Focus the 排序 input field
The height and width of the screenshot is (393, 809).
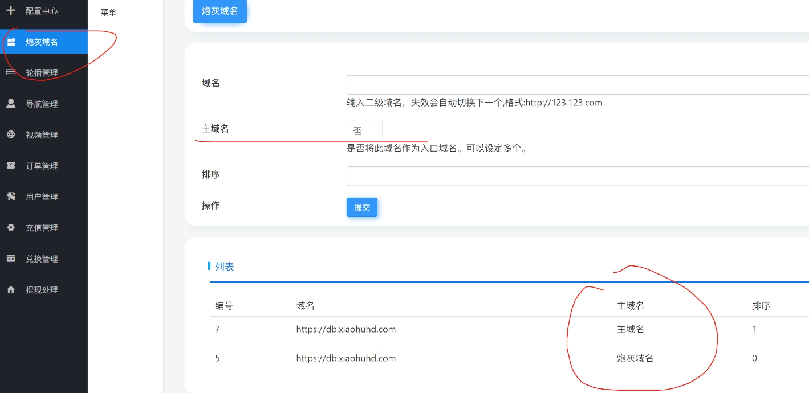(x=577, y=176)
